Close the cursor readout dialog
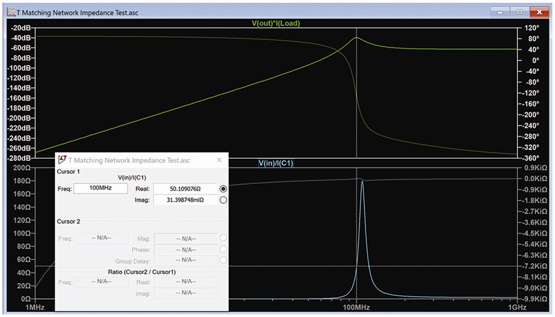This screenshot has height=317, width=555. point(219,160)
